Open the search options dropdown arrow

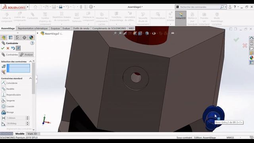tap(225, 7)
